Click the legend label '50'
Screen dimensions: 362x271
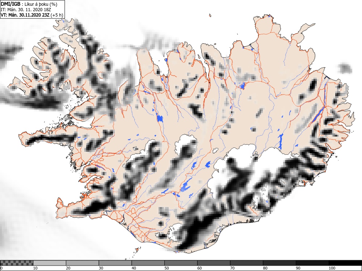[167, 268]
